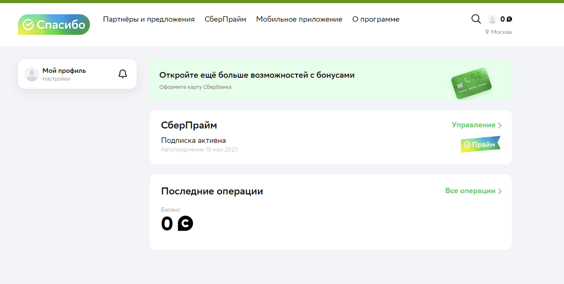Click the header bonus balance 0
The width and height of the screenshot is (564, 284).
coord(506,19)
